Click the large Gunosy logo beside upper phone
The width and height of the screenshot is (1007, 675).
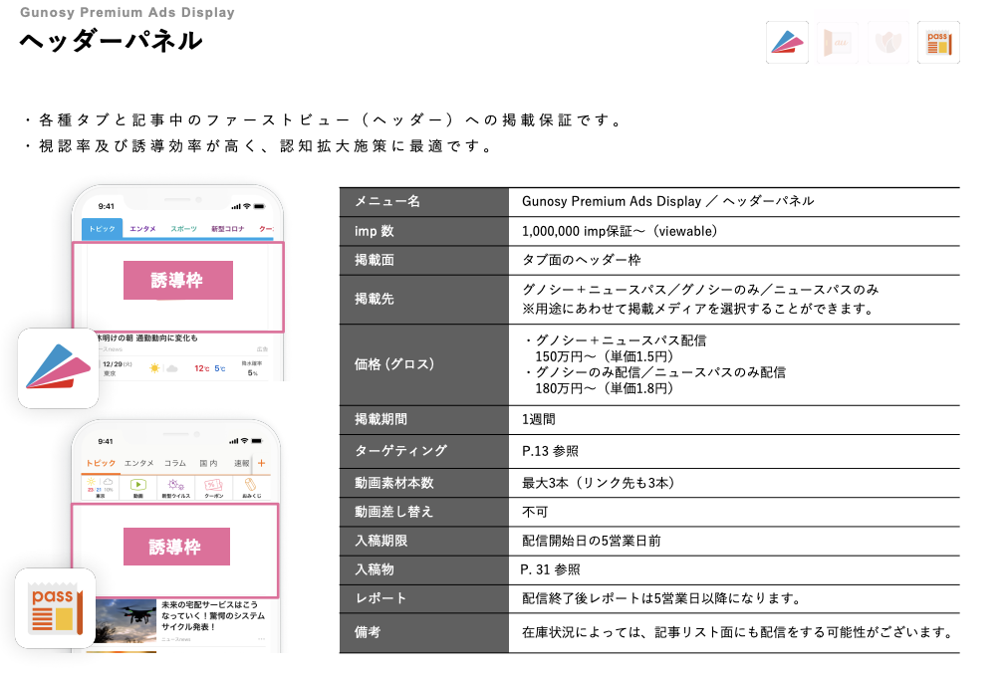coord(58,368)
